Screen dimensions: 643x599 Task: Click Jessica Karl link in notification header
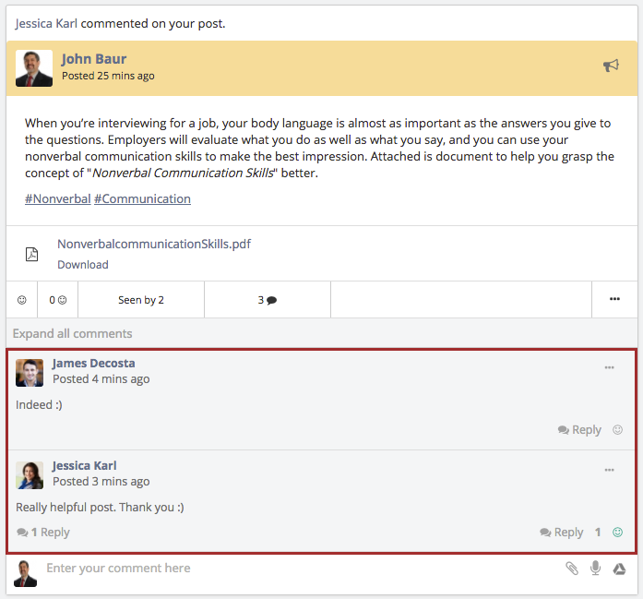(x=46, y=23)
